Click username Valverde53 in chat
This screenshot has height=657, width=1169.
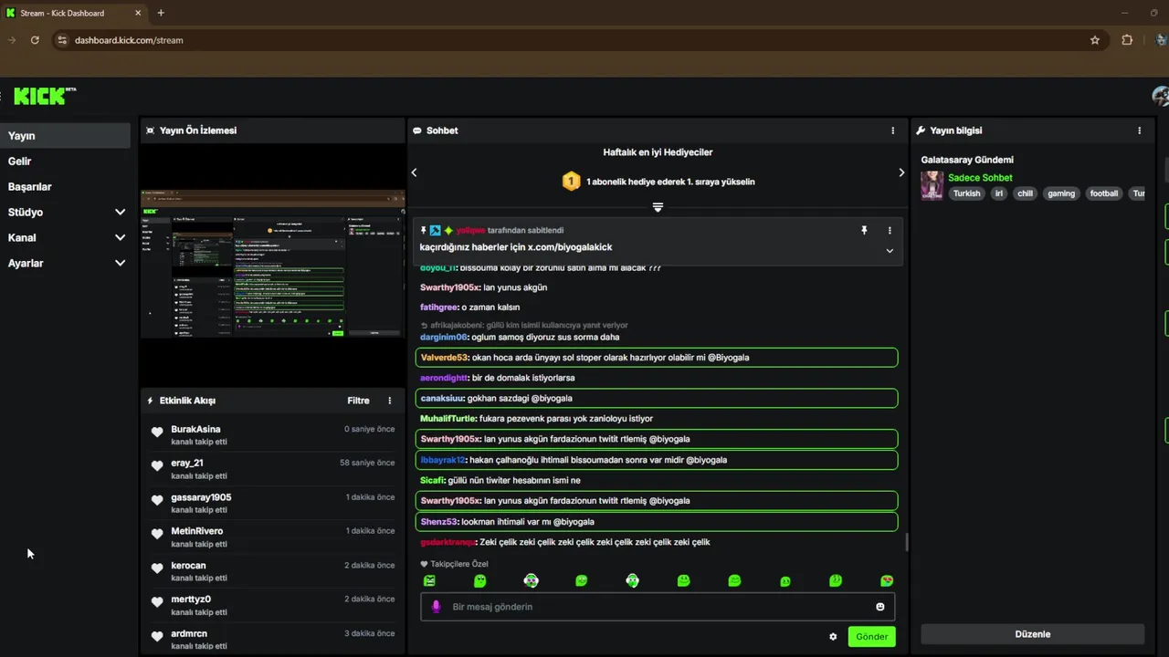(444, 358)
